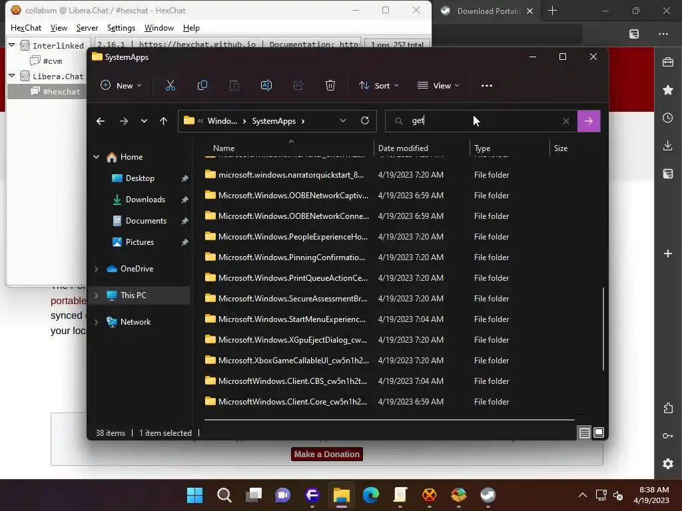Screen dimensions: 682x511
Task: Open recent locations chevron next to forward arrow
Action: [144, 121]
